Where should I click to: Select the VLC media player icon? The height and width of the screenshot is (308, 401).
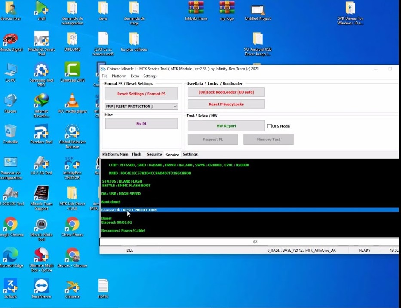click(x=72, y=101)
